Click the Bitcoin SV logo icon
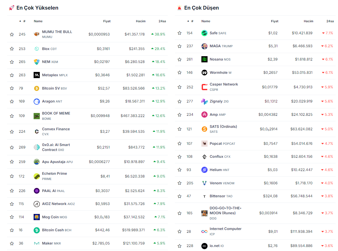This screenshot has width=338, height=251. [x=37, y=88]
